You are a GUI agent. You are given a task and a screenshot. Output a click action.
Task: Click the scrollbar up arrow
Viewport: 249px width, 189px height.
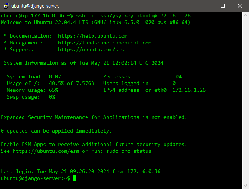click(x=245, y=15)
